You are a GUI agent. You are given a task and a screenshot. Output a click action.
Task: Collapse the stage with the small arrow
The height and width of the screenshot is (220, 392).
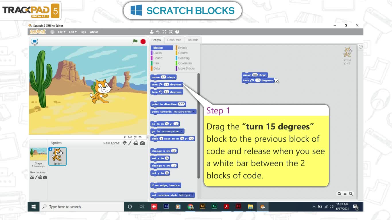pos(148,137)
